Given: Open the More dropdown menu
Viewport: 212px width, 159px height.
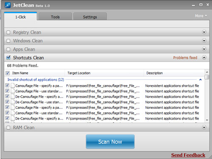Looking at the screenshot, I should tap(201, 16).
